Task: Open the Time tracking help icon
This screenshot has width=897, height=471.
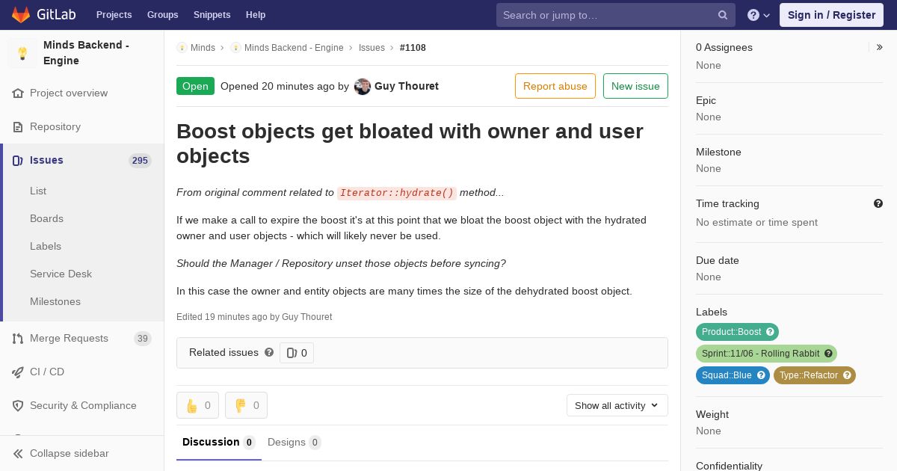Action: click(x=878, y=203)
